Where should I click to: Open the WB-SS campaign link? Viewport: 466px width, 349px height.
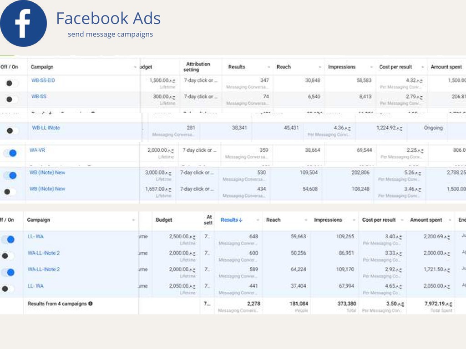pos(39,96)
